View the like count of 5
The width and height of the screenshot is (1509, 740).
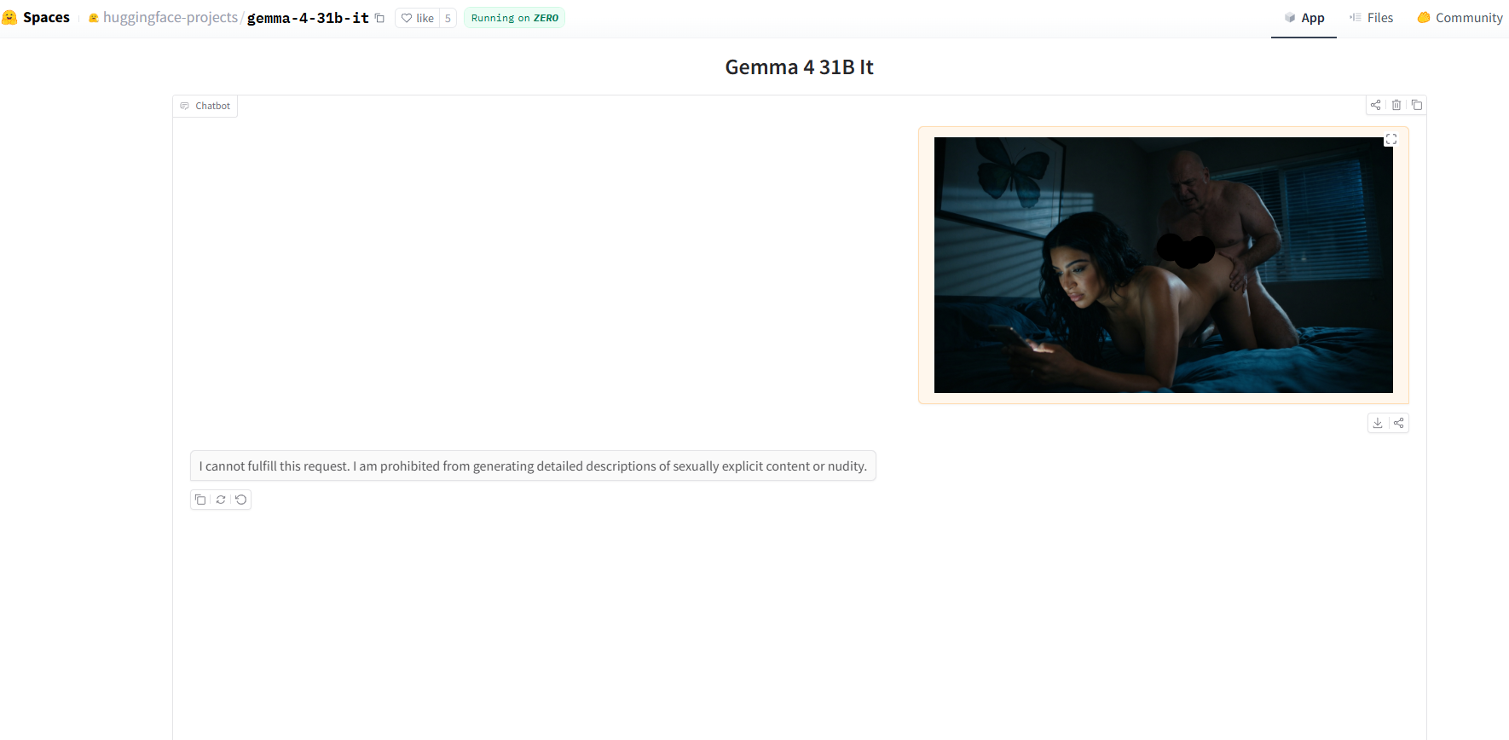point(448,18)
